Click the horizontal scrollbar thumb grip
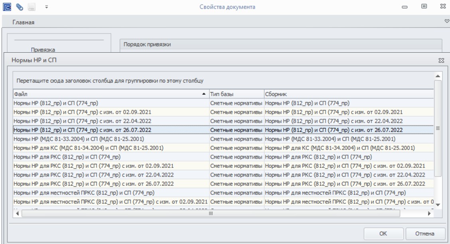This screenshot has width=450, height=244. pos(211,214)
